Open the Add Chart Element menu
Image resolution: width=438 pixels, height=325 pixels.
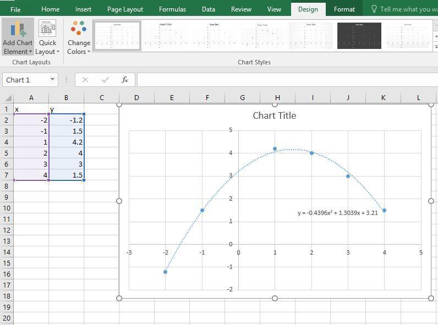(x=18, y=37)
